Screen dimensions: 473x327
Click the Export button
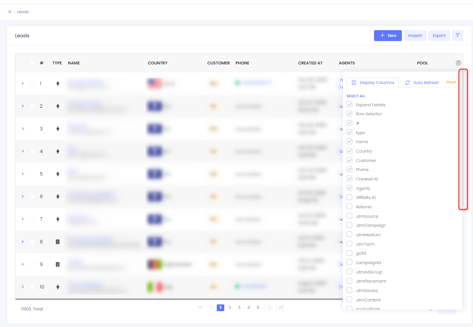point(439,35)
